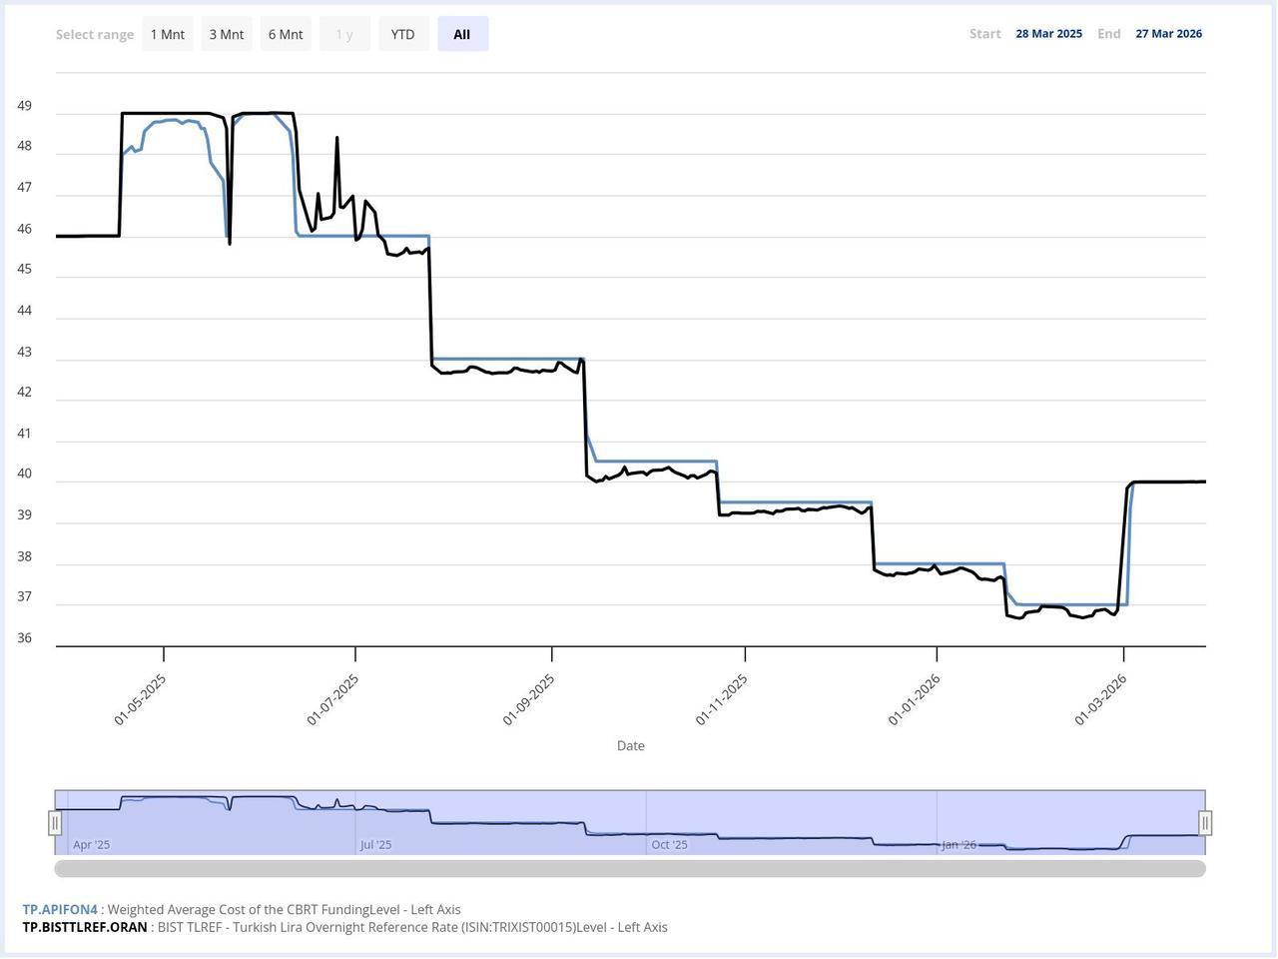The height and width of the screenshot is (959, 1278).
Task: Click the Jan '26 marker in the overview
Action: click(x=961, y=844)
